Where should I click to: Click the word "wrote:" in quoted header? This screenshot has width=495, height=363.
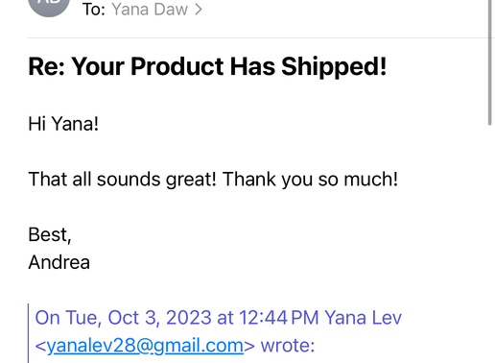point(288,346)
